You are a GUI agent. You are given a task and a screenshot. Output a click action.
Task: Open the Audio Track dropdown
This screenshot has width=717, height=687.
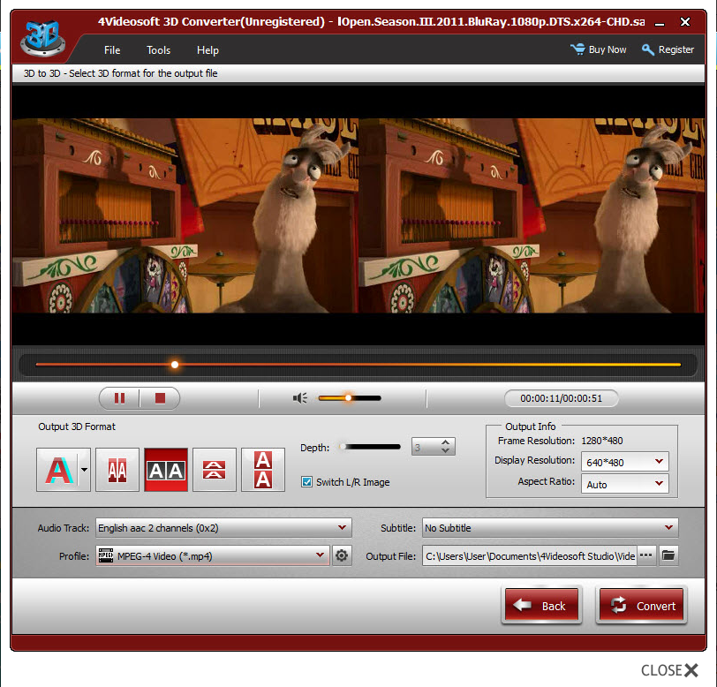(x=223, y=528)
